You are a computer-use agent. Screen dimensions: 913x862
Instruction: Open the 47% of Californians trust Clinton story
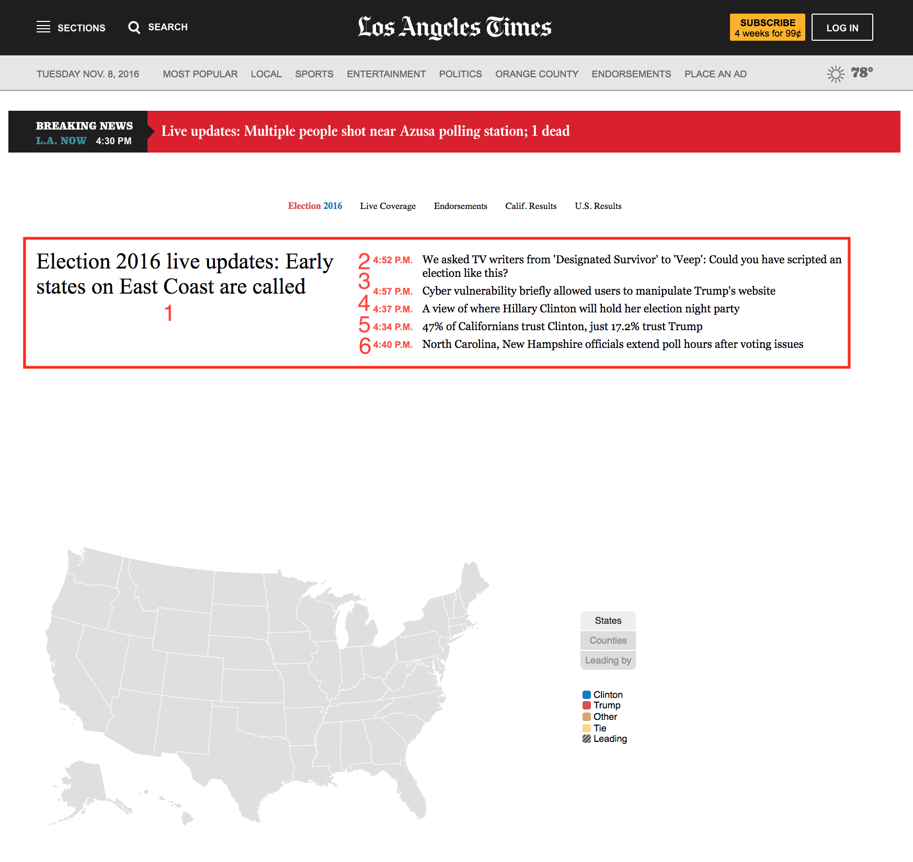coord(562,326)
